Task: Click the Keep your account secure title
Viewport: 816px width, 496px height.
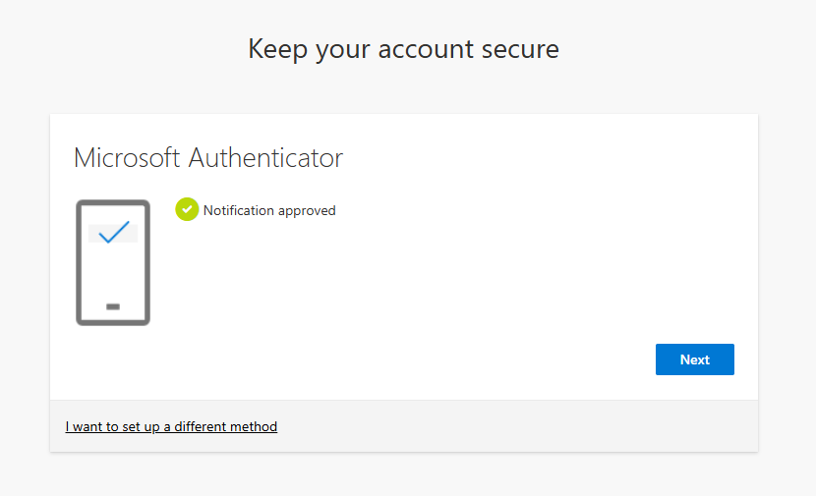Action: coord(403,49)
